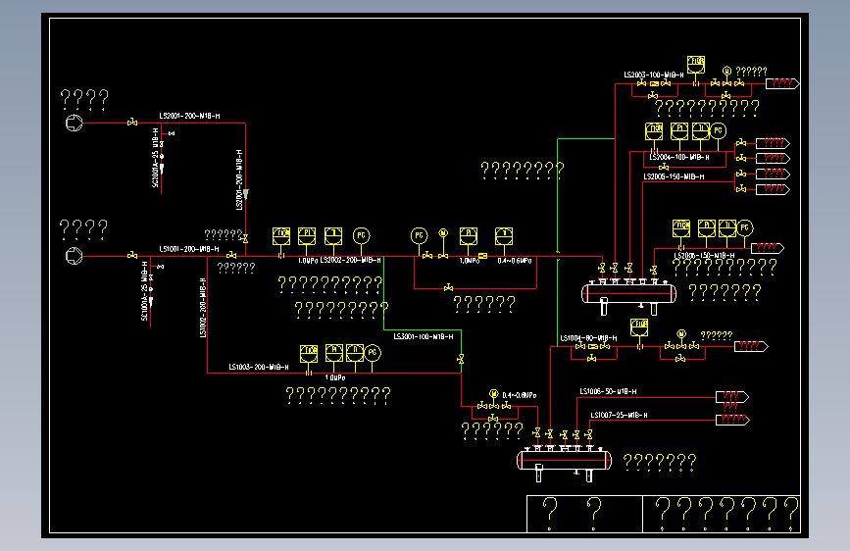Select the upper inlet pump symbol
Viewport: 850px width, 551px height.
coord(75,124)
